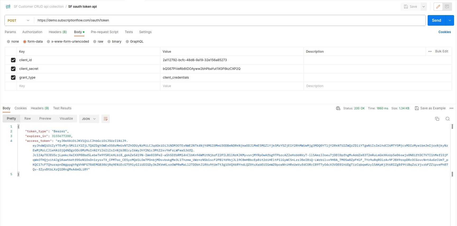This screenshot has height=226, width=457.
Task: Toggle line wrap icon in response
Action: (106, 119)
